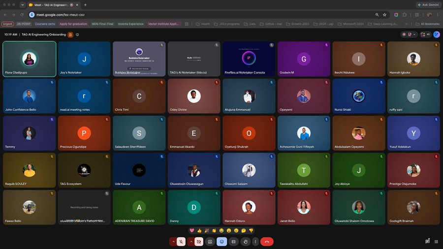Reload the page

(22, 15)
